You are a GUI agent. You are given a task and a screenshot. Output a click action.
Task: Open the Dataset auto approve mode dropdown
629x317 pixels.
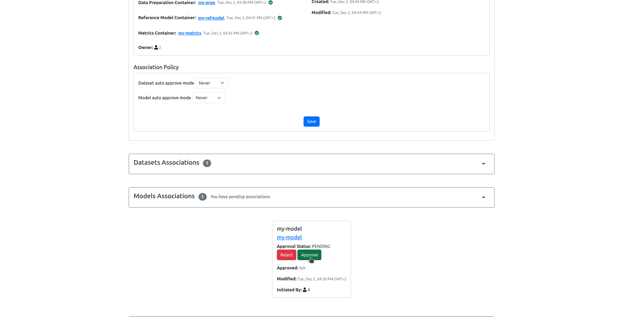pos(211,83)
